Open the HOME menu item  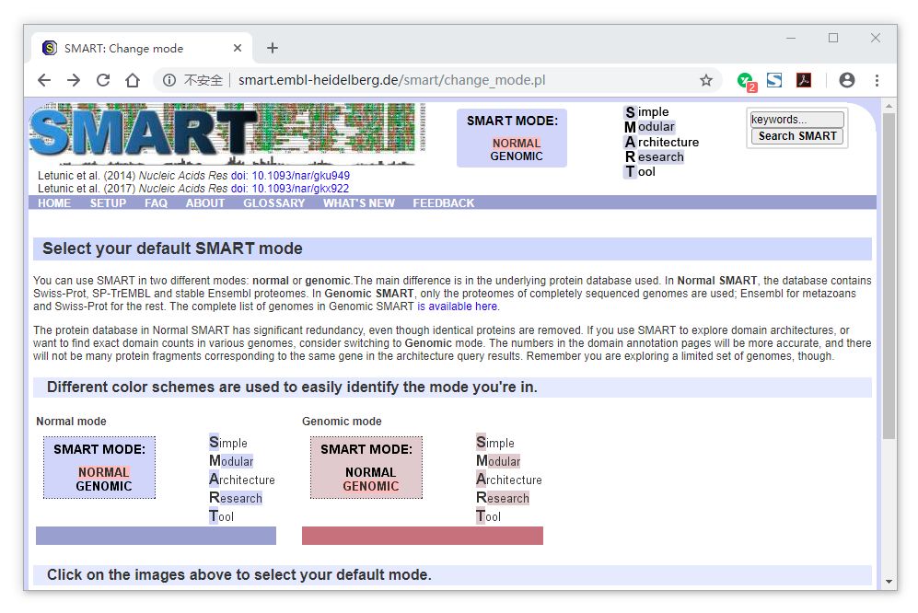[54, 203]
